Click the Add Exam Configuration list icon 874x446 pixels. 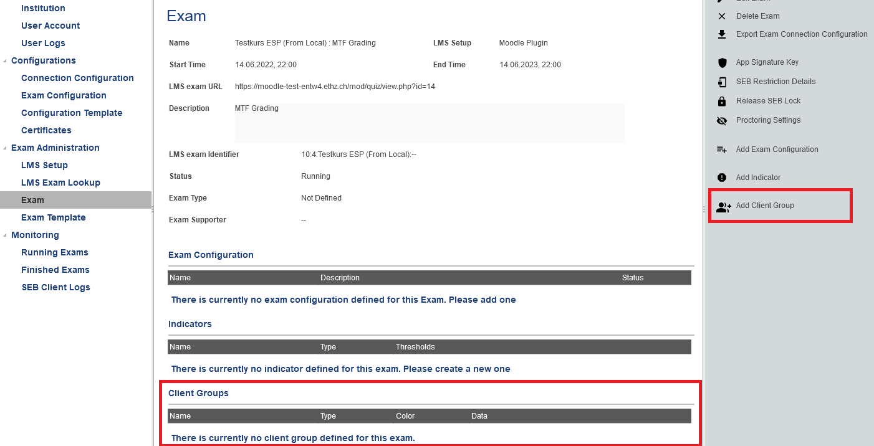(x=722, y=149)
